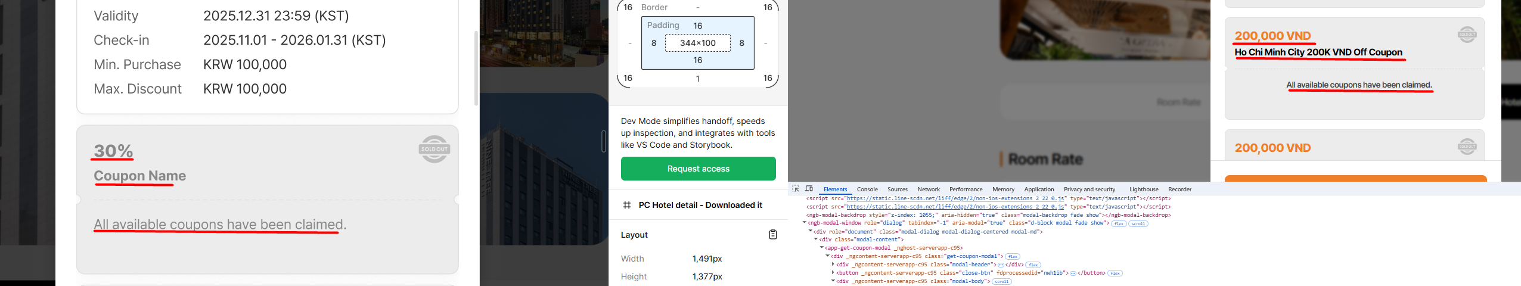1521x286 pixels.
Task: Toggle the device toolbar icon in DevTools
Action: [809, 189]
